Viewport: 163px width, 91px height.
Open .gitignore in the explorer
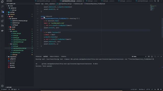coord(13,59)
